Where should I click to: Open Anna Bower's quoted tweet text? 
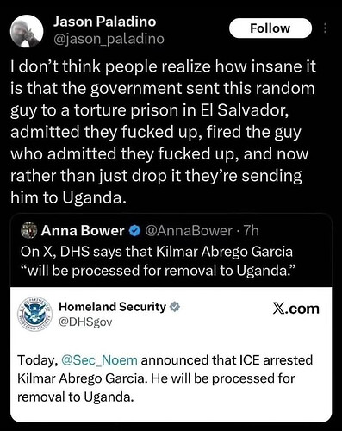pos(158,261)
